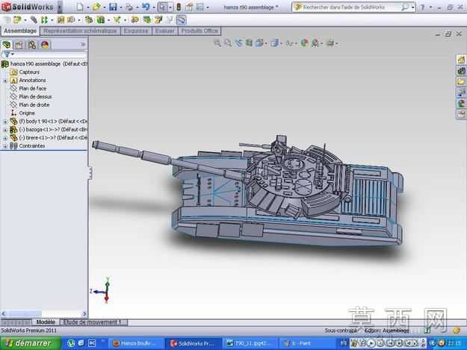Toggle the Hide/Show Items glasses icon
Viewport: 467px width, 350px height.
coord(289,43)
